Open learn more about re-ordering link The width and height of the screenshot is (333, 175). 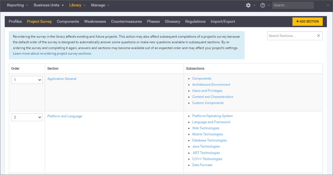click(x=52, y=54)
